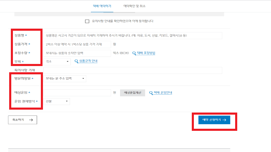
Task: Click the 박스 (BOX) unit text
Action: pos(121,53)
